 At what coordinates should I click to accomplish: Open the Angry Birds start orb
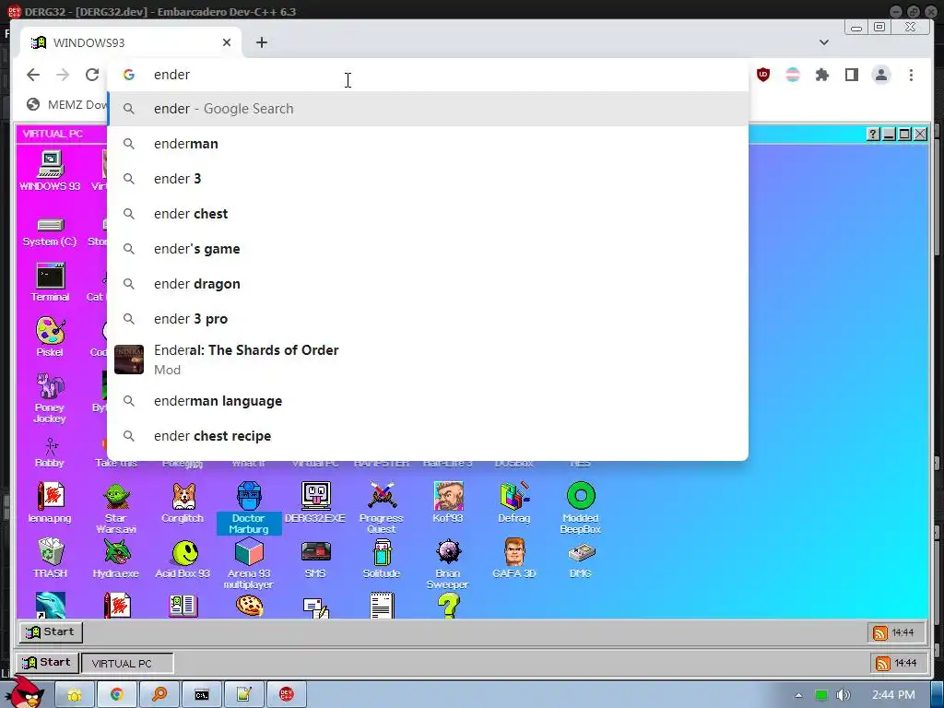[24, 692]
